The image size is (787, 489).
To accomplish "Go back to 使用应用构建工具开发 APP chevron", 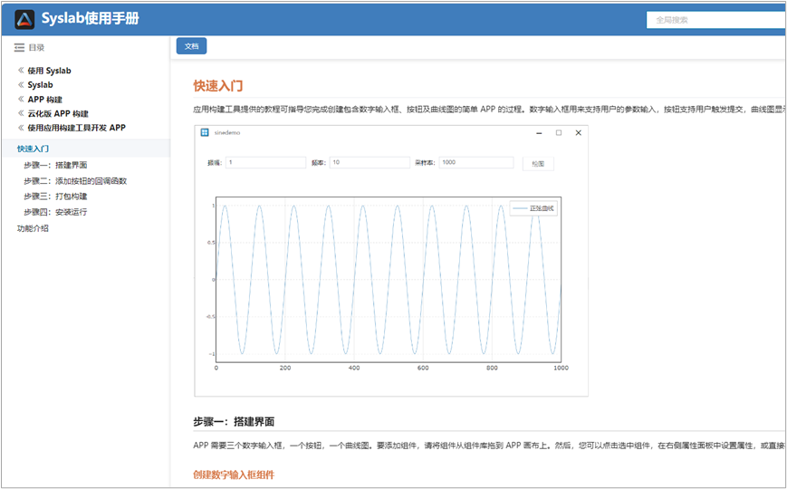I will 21,128.
